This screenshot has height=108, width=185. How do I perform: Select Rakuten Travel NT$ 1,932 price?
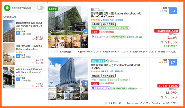coord(143,52)
